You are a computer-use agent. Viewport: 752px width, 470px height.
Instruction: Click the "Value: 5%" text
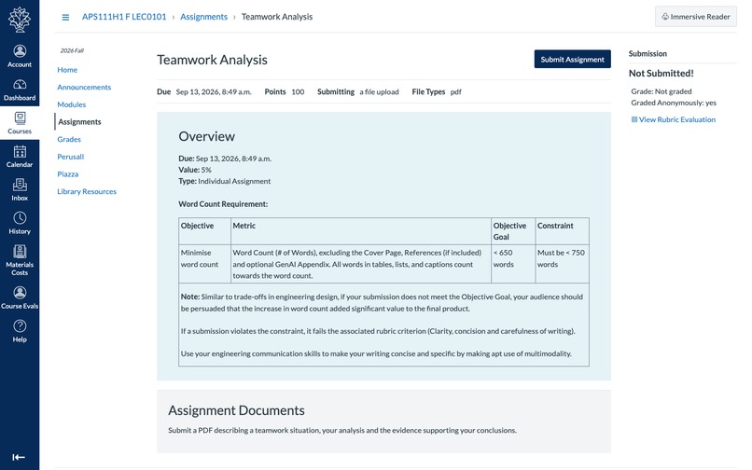(195, 170)
